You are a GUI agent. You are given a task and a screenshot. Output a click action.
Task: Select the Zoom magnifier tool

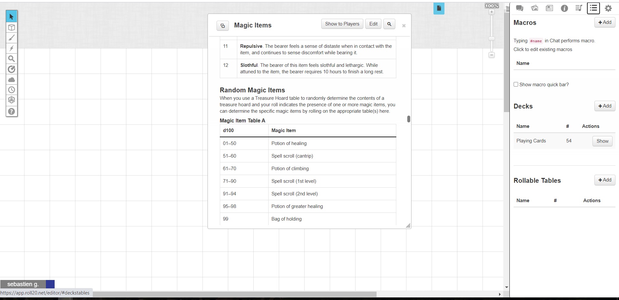point(12,58)
